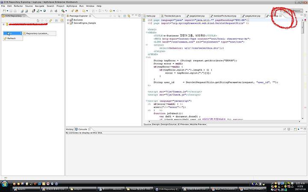This screenshot has width=308, height=192.
Task: Collapse the script language=javascript fold marker
Action: click(147, 101)
